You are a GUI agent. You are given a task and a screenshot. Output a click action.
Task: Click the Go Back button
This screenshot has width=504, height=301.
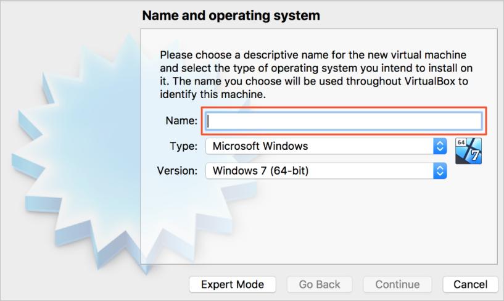coord(320,284)
